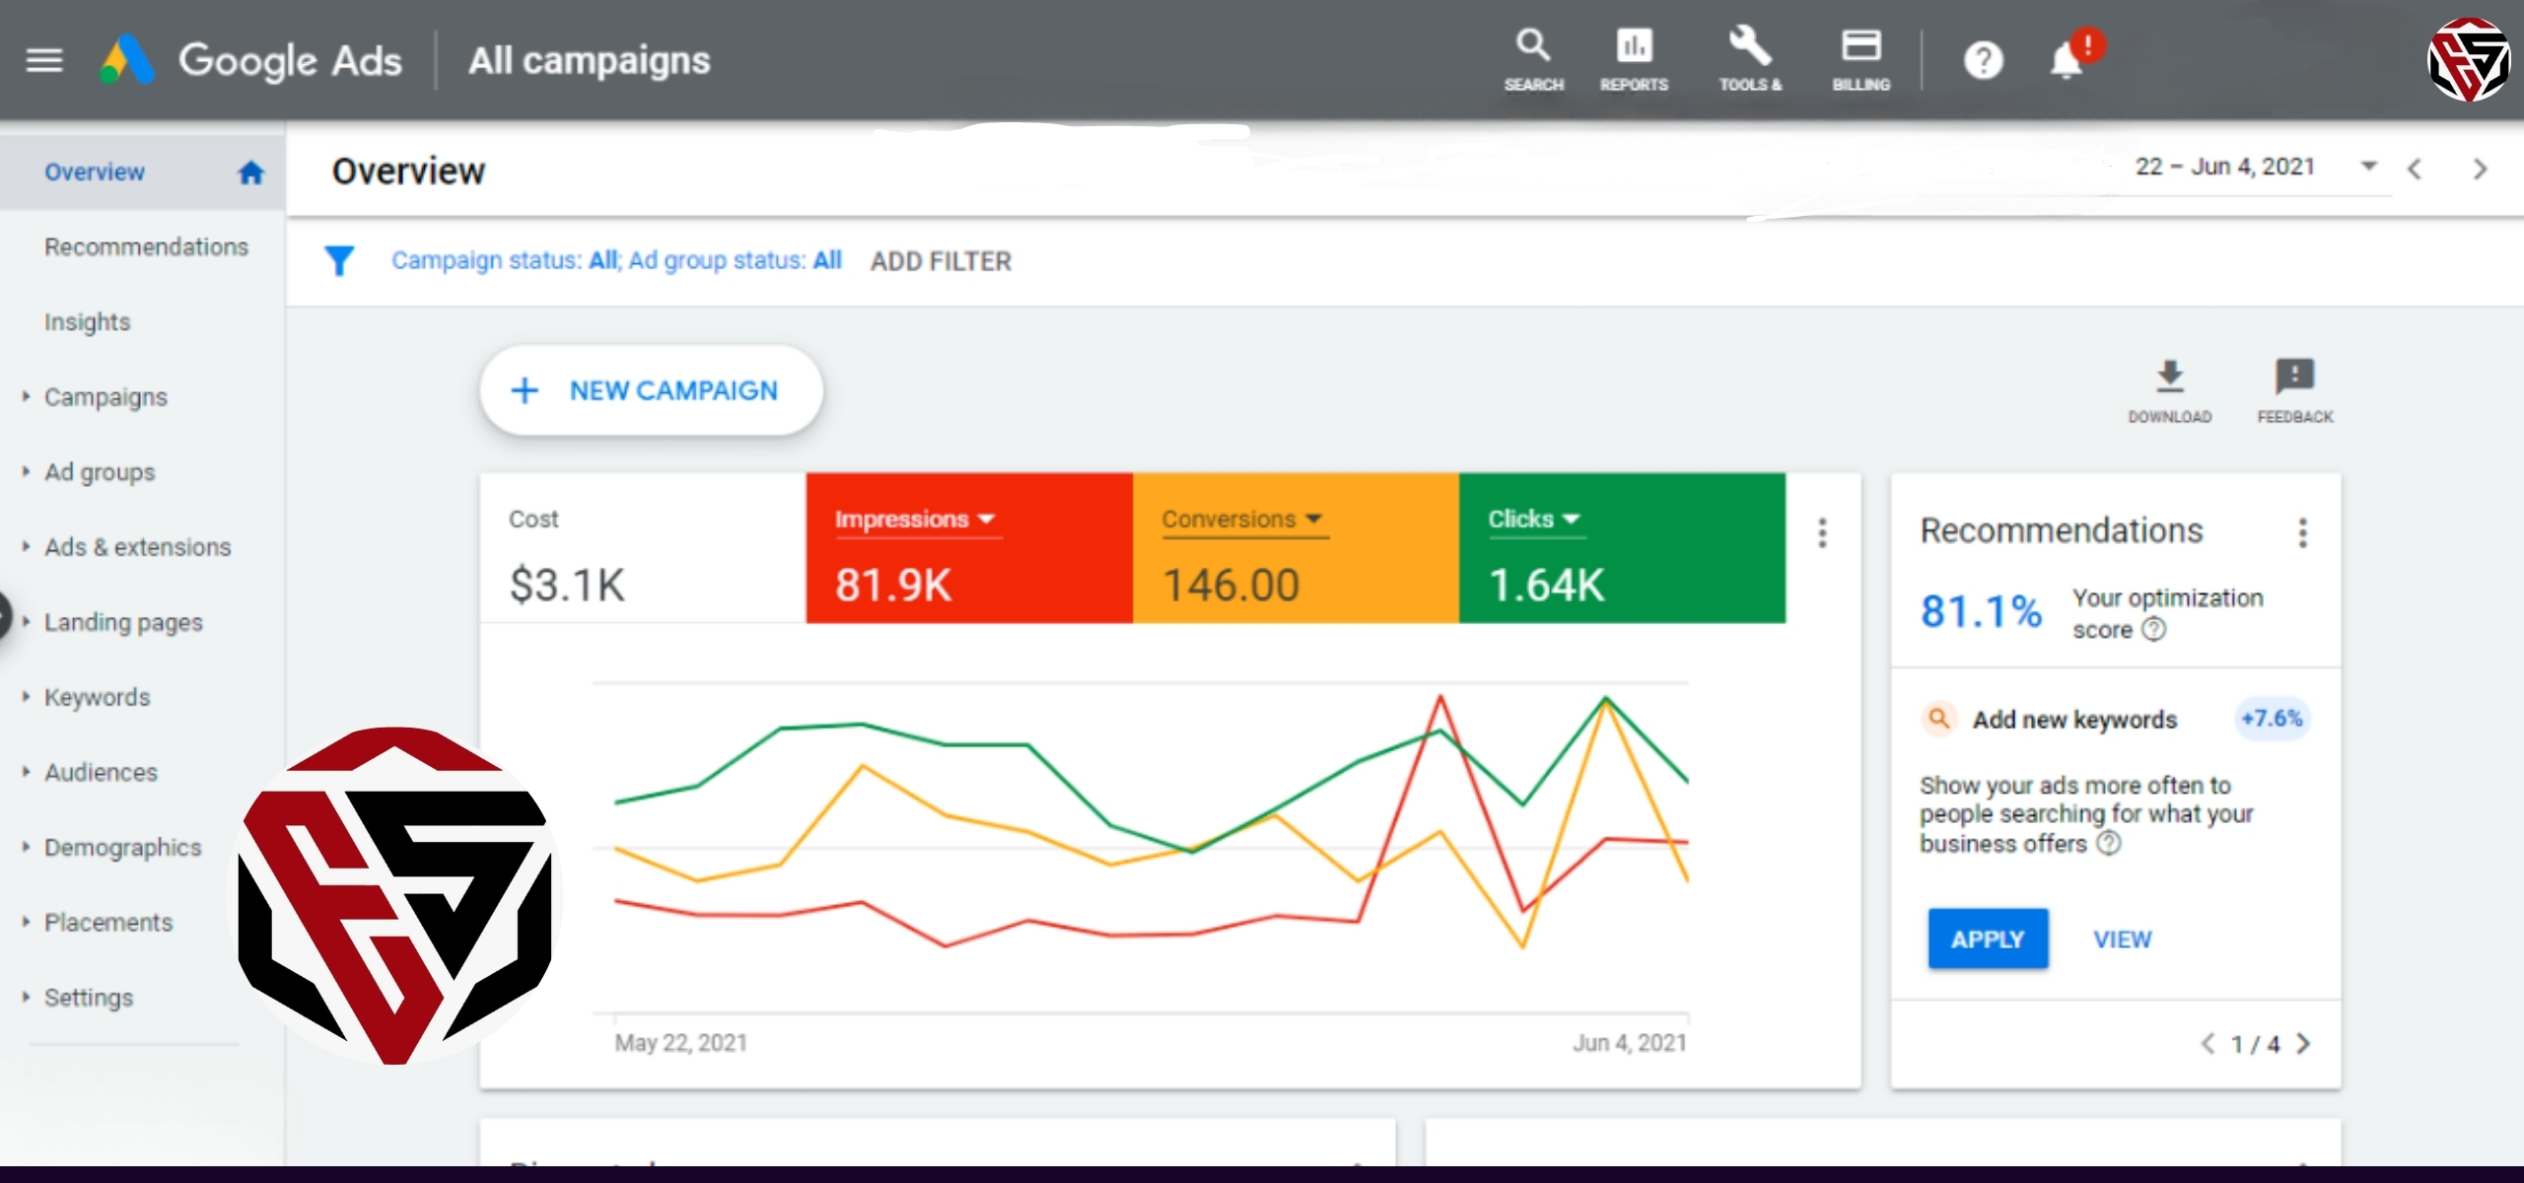Viewport: 2524px width, 1183px height.
Task: Click the Help question mark icon
Action: point(1983,61)
